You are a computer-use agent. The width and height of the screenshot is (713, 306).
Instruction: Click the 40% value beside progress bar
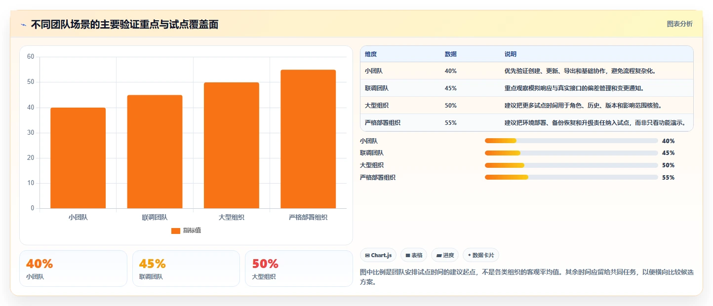(x=668, y=141)
